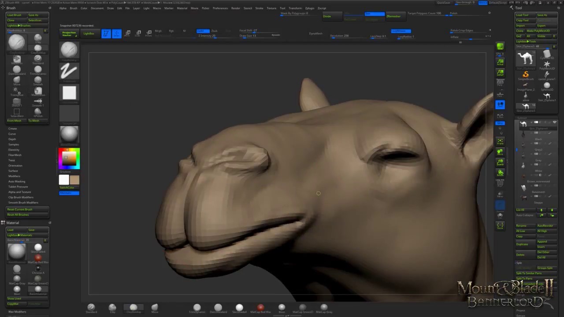This screenshot has width=564, height=317.
Task: Select the SimpleBrush tool
Action: pyautogui.click(x=526, y=75)
